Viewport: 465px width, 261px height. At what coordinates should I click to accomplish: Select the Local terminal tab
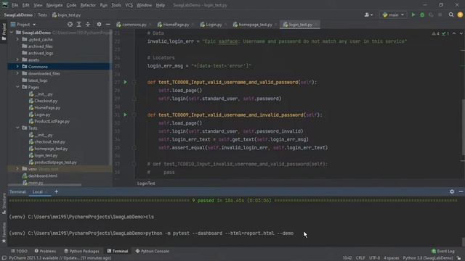click(x=37, y=191)
